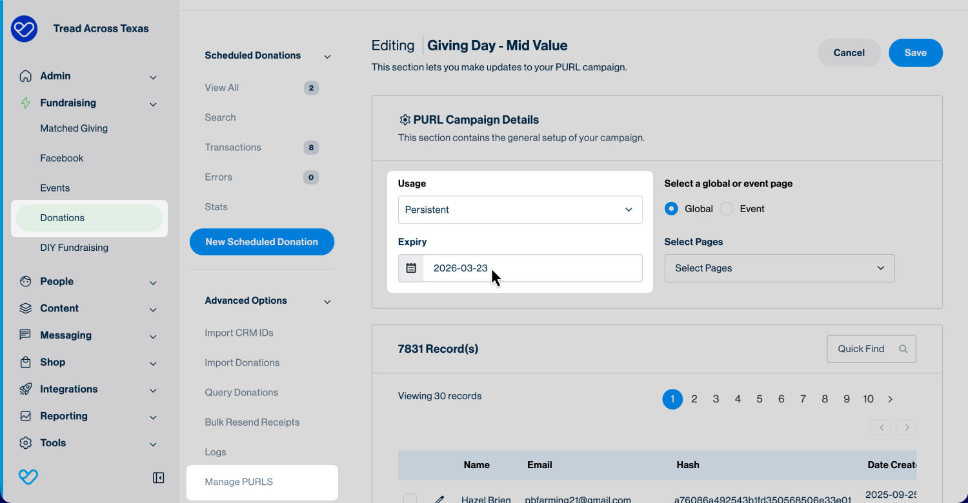Click the Save button

click(x=915, y=53)
